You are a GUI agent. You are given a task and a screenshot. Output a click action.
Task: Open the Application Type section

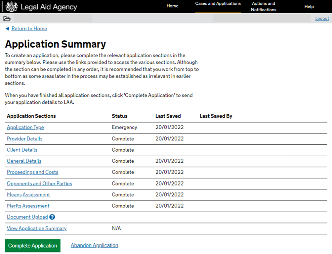click(25, 127)
